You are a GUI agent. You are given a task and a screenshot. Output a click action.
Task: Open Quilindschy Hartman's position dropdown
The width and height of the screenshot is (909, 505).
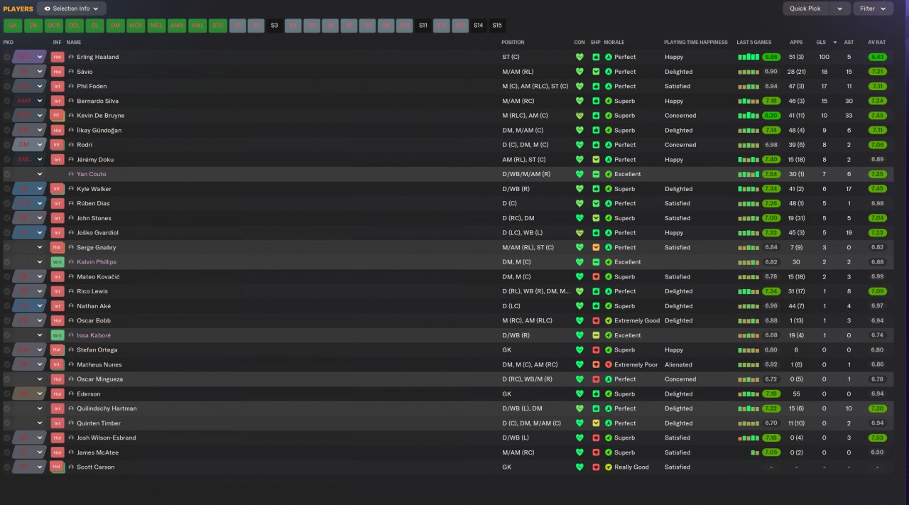tap(30, 408)
